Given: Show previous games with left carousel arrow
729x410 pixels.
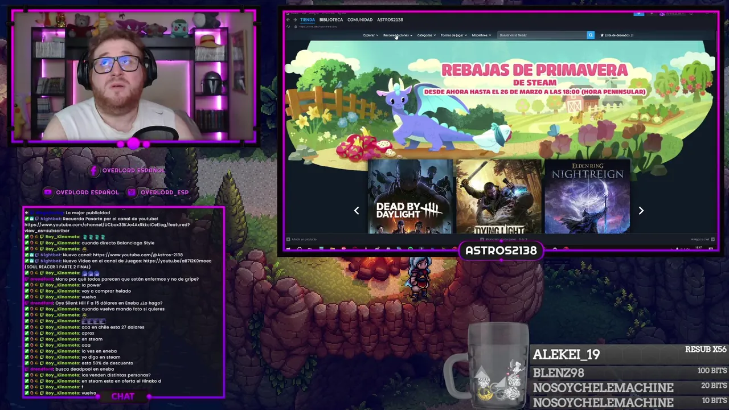Looking at the screenshot, I should pyautogui.click(x=357, y=211).
